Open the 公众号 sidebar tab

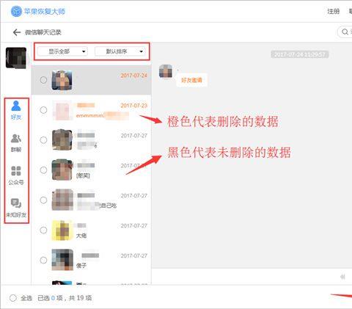16,175
